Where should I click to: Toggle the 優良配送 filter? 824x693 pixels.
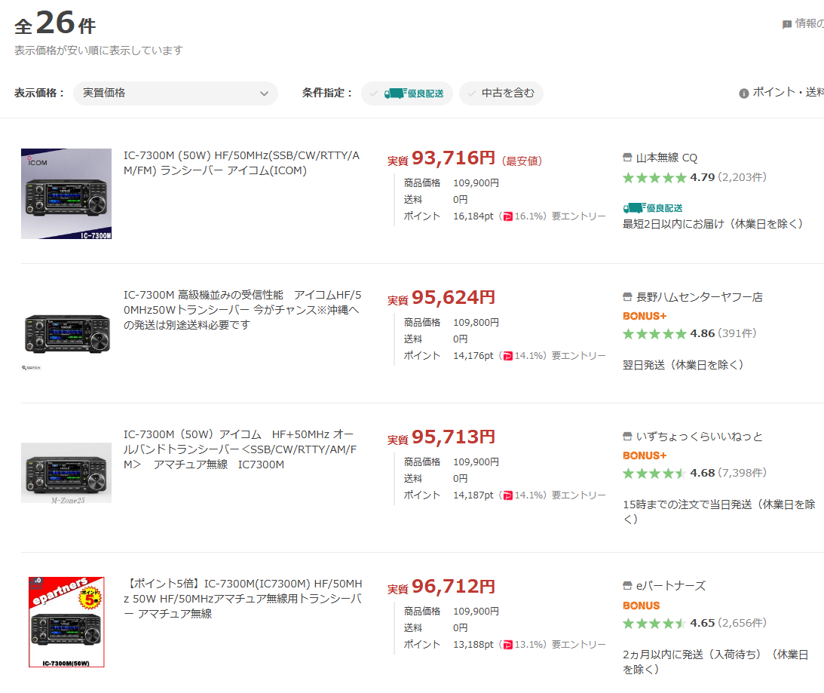click(x=407, y=94)
